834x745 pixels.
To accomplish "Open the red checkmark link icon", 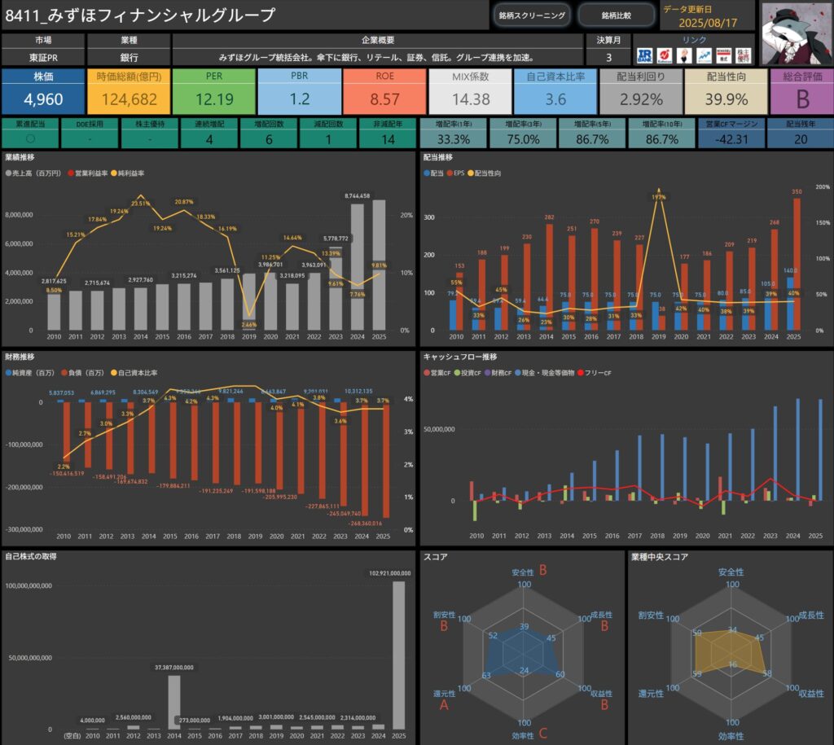I will point(665,55).
